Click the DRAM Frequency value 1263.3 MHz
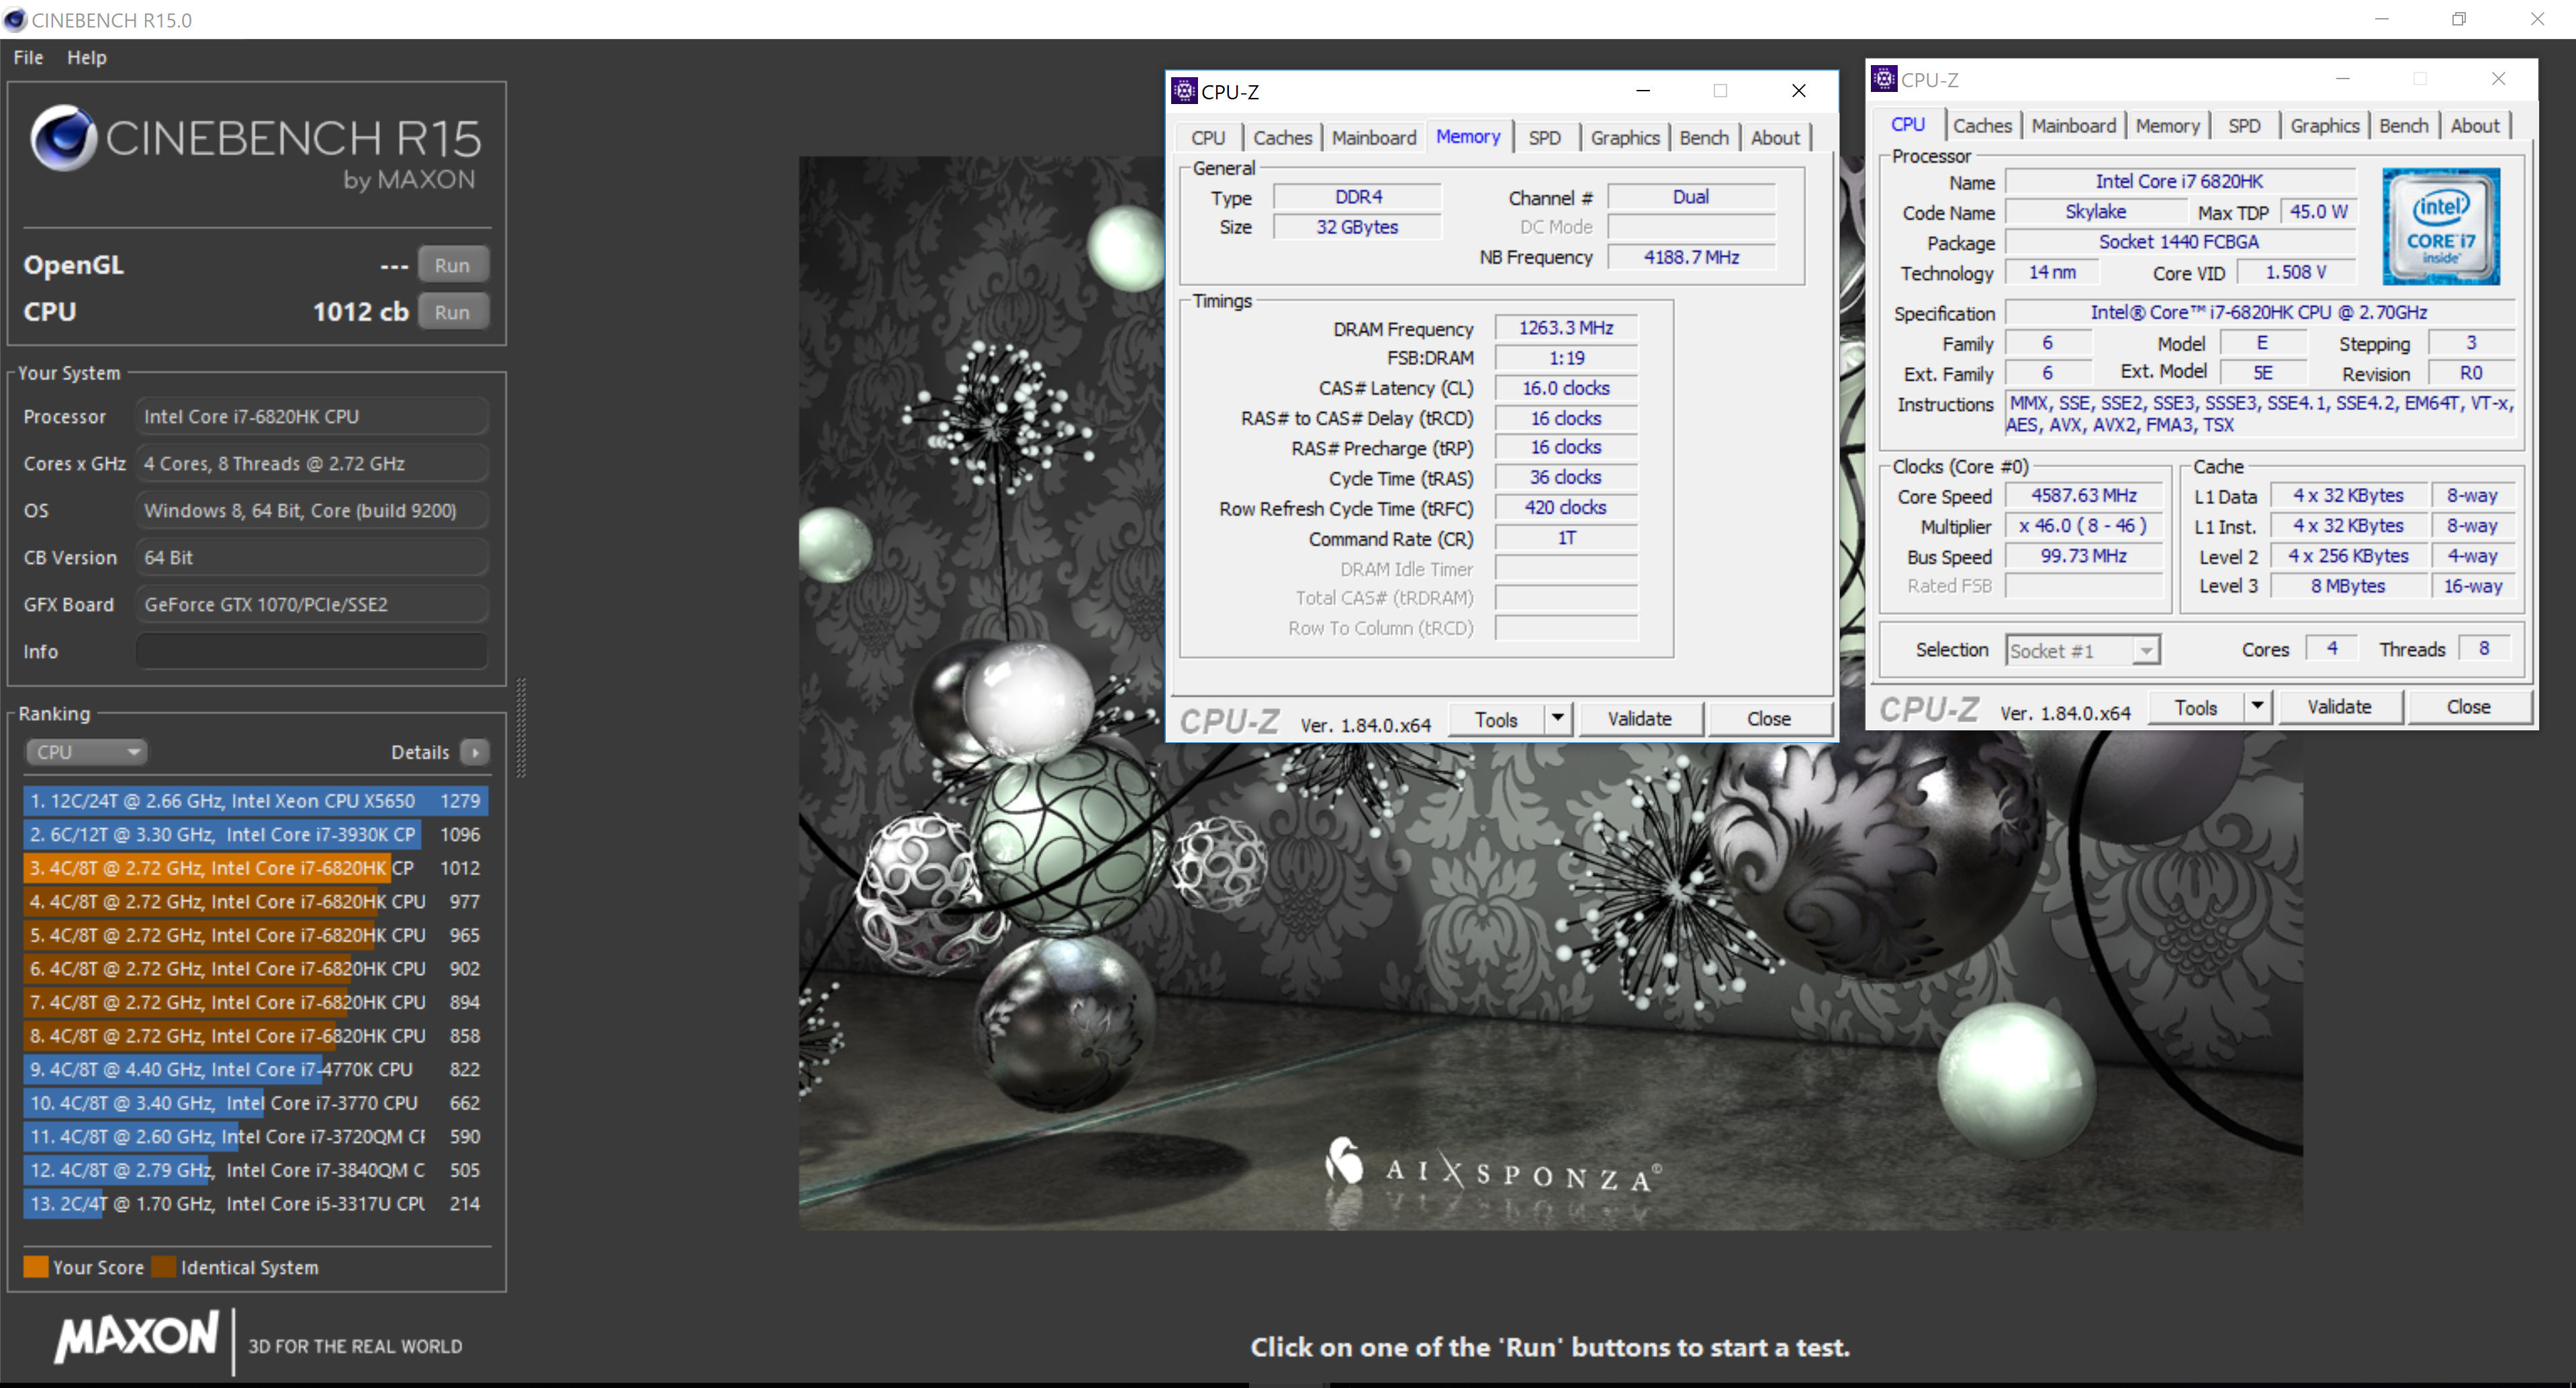Screen dimensions: 2576x1388 pyautogui.click(x=1566, y=328)
